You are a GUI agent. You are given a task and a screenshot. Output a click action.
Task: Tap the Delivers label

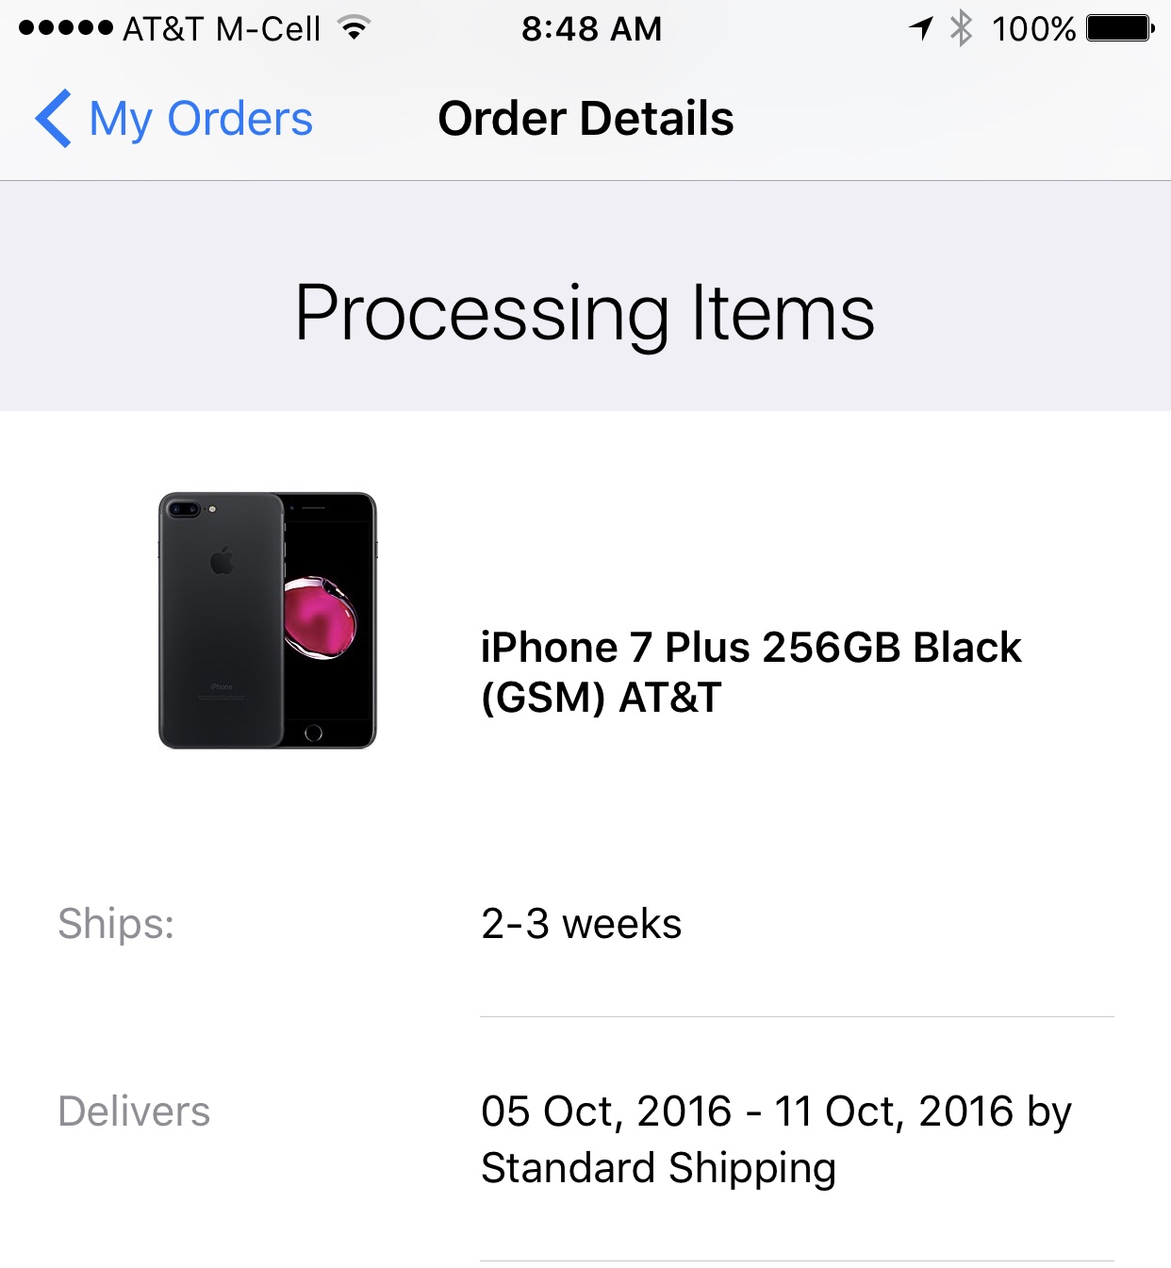click(134, 1112)
